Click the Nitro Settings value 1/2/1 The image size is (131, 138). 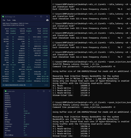pyautogui.click(x=25, y=135)
